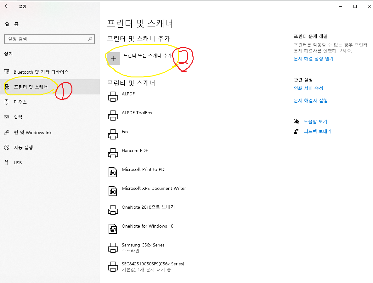Click the USB icon in the sidebar
The image size is (373, 283).
[7, 162]
